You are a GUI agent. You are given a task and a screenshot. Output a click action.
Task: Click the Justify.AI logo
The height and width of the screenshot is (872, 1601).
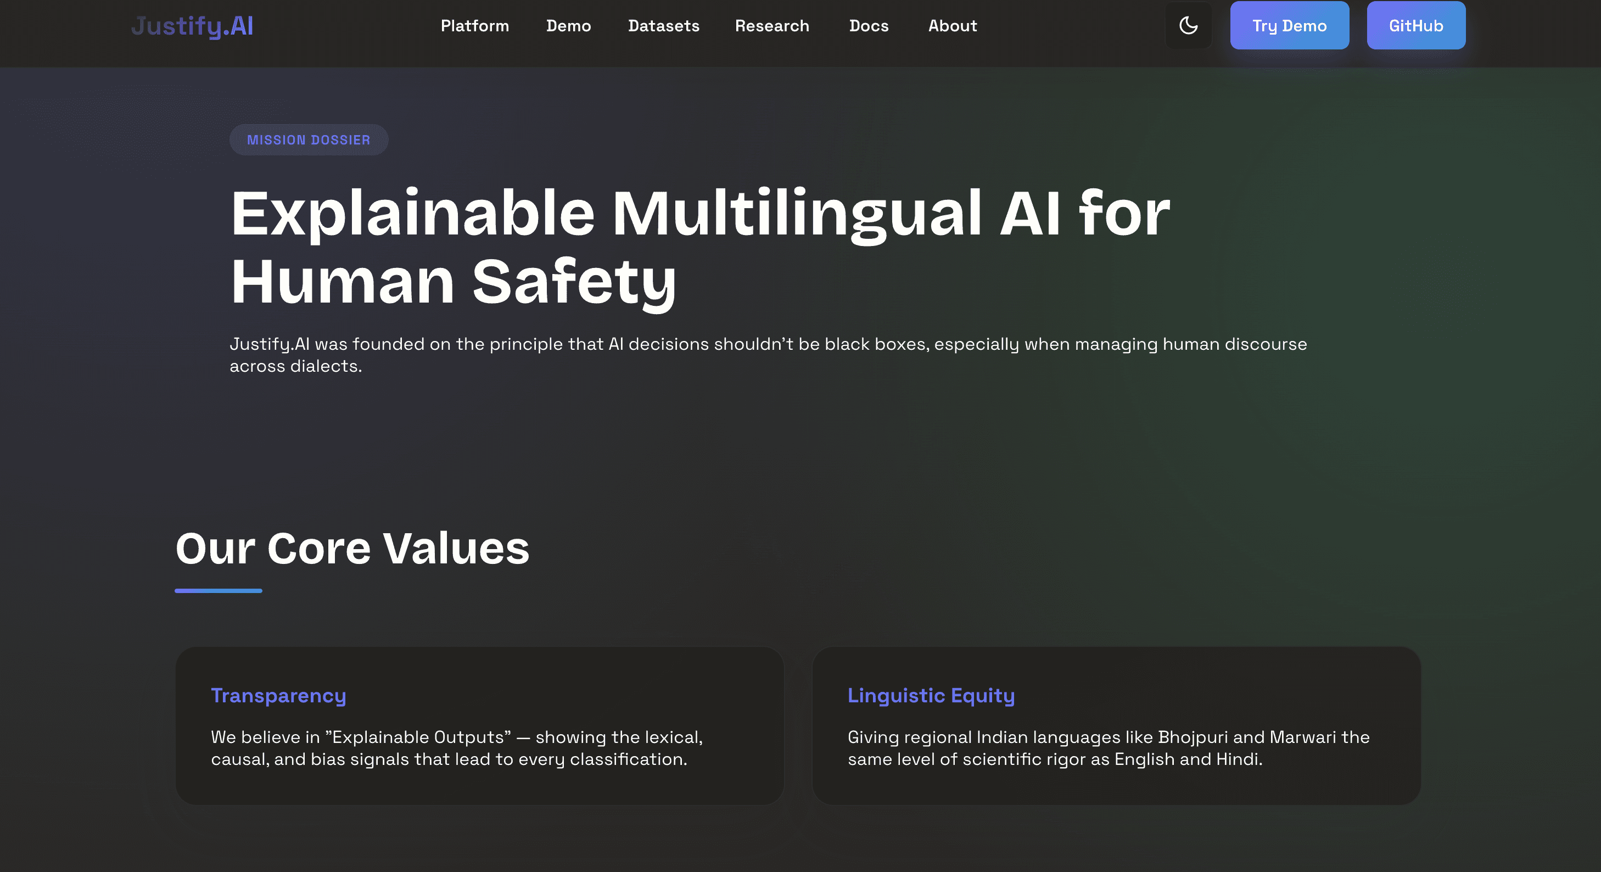click(192, 26)
